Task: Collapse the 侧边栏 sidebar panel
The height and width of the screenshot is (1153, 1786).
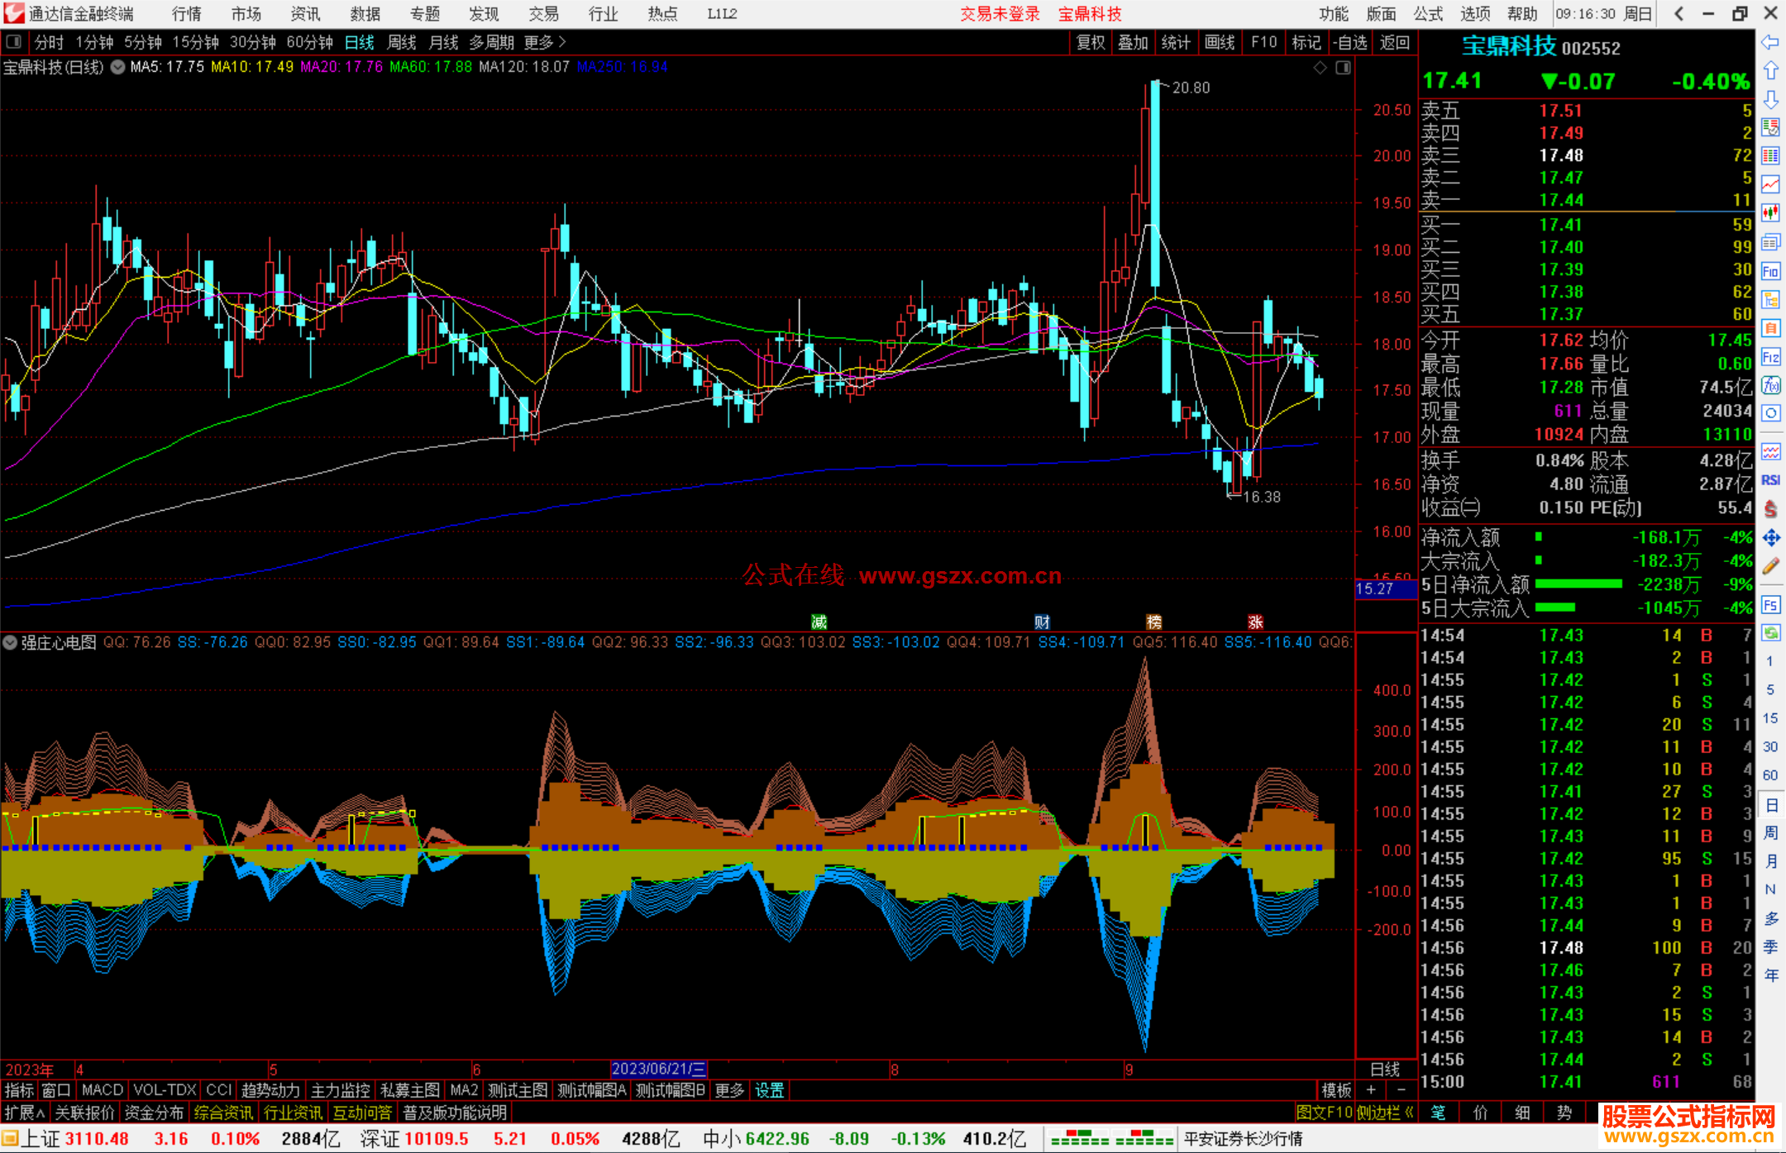Action: 1385,1113
